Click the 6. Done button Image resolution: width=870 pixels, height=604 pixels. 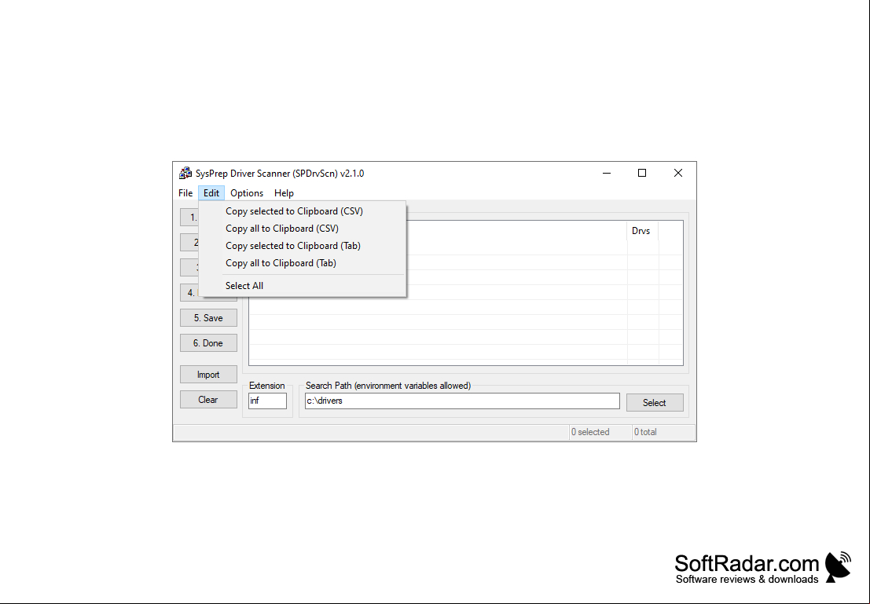click(x=208, y=342)
